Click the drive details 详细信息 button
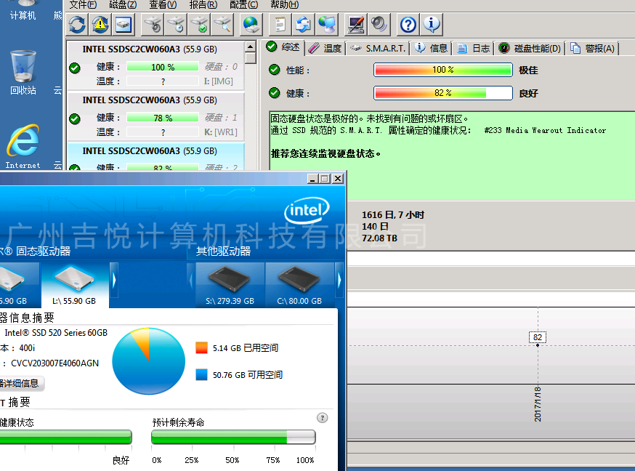Image resolution: width=635 pixels, height=471 pixels. click(x=21, y=384)
